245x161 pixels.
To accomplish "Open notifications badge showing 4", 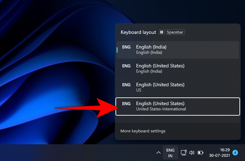I will click(235, 153).
